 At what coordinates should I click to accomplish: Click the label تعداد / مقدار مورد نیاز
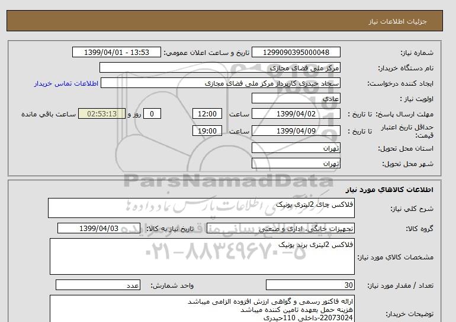(x=400, y=286)
